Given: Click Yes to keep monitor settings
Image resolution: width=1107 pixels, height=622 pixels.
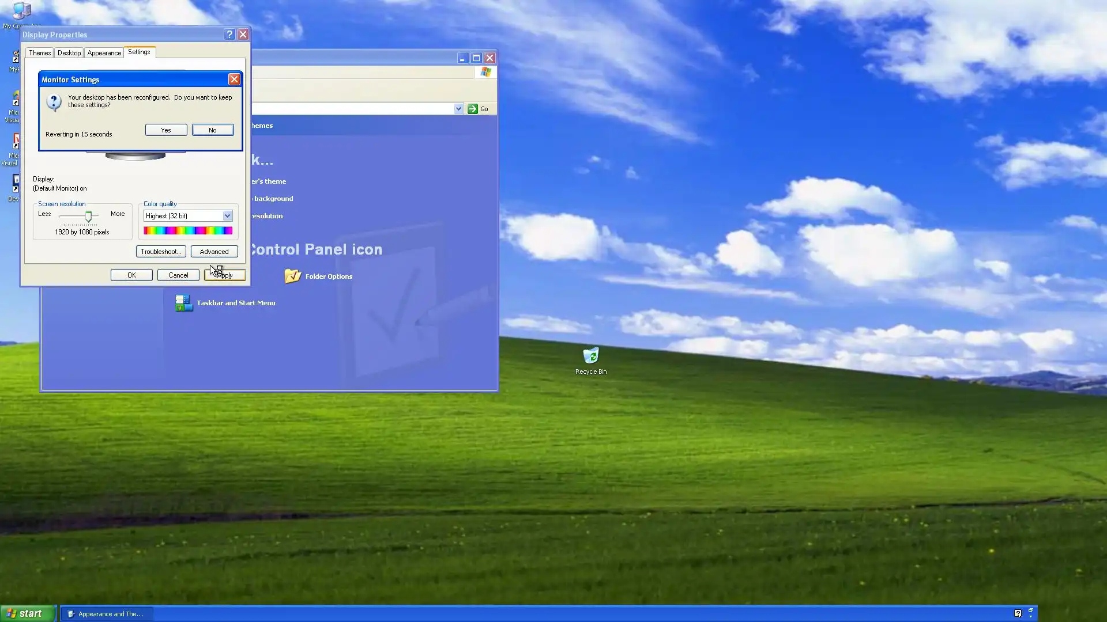Looking at the screenshot, I should click(166, 130).
